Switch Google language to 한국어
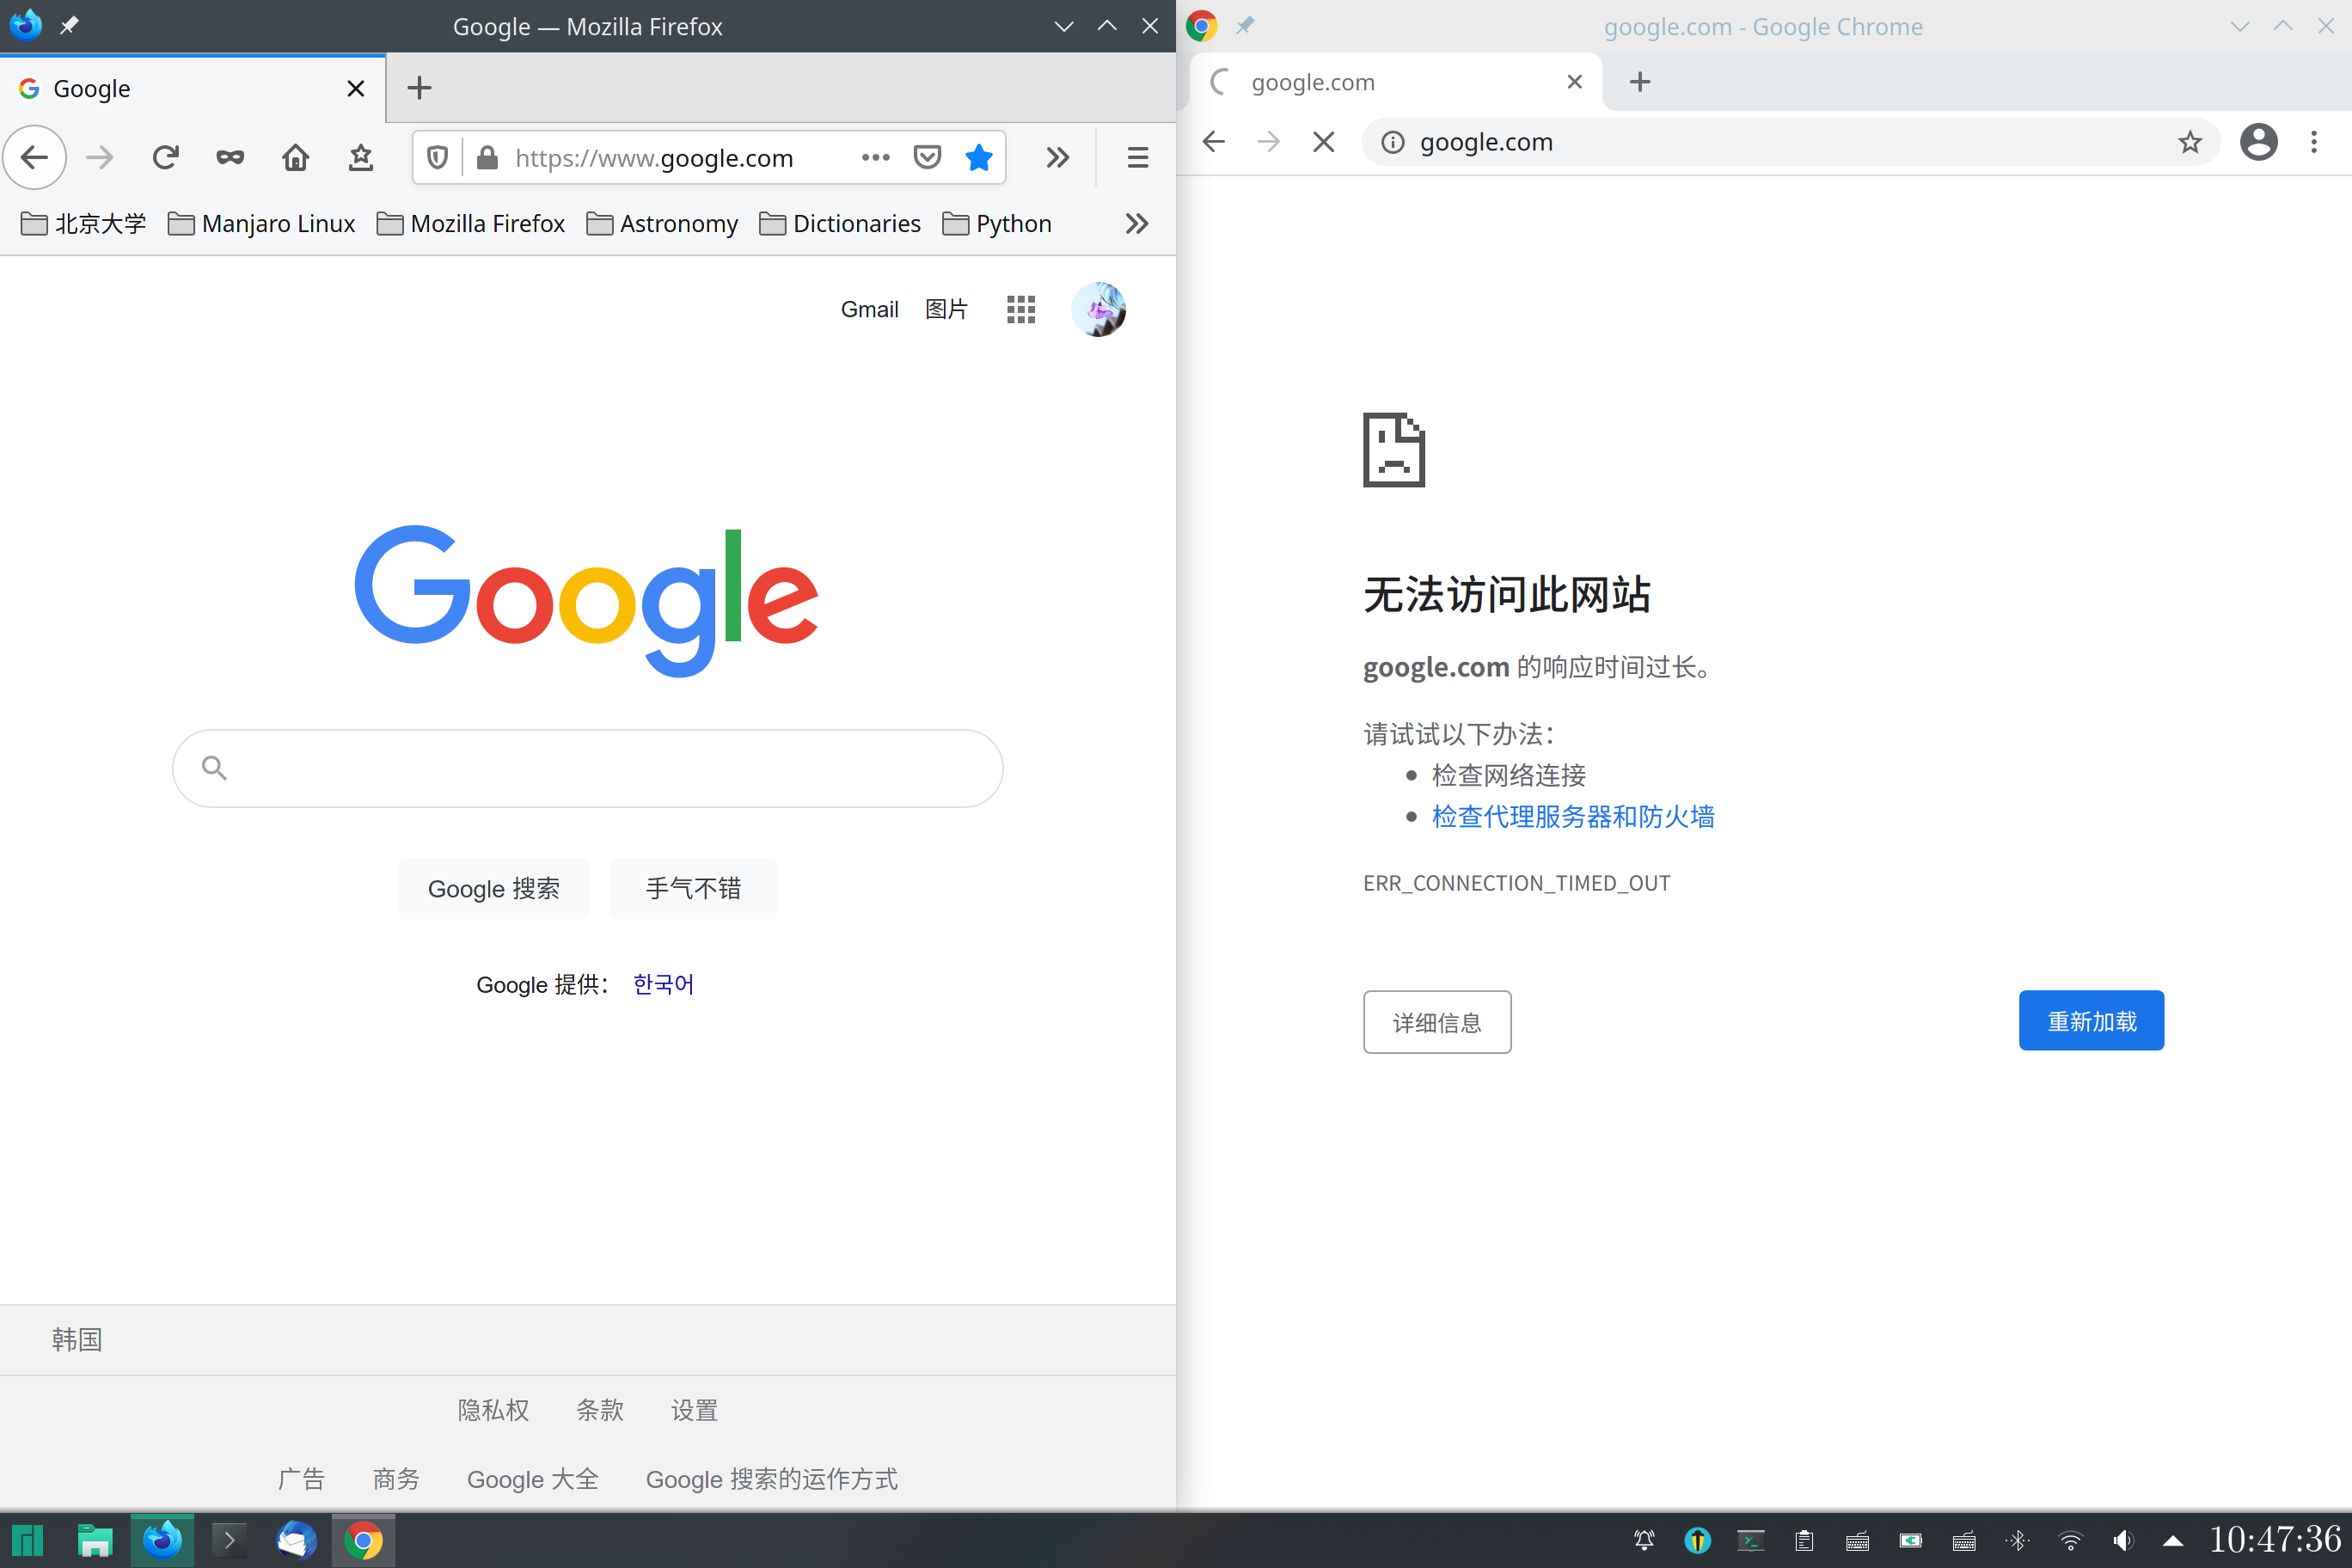The height and width of the screenshot is (1568, 2352). pyautogui.click(x=663, y=984)
